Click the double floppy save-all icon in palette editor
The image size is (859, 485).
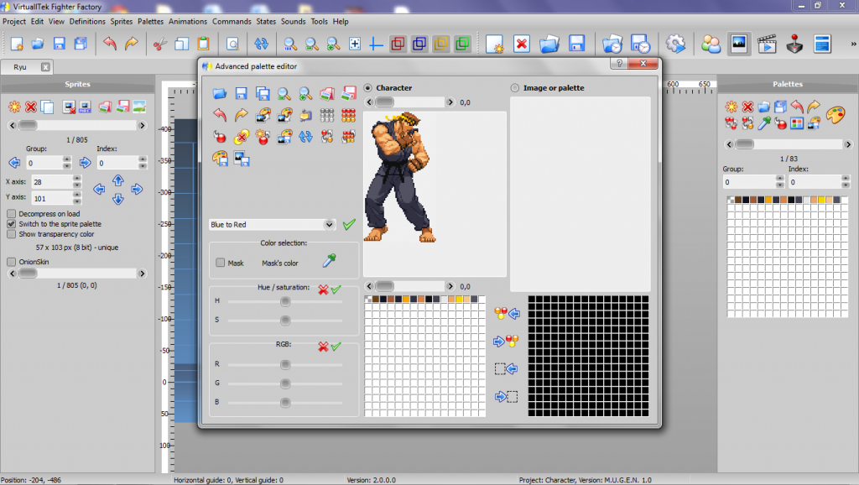[263, 94]
